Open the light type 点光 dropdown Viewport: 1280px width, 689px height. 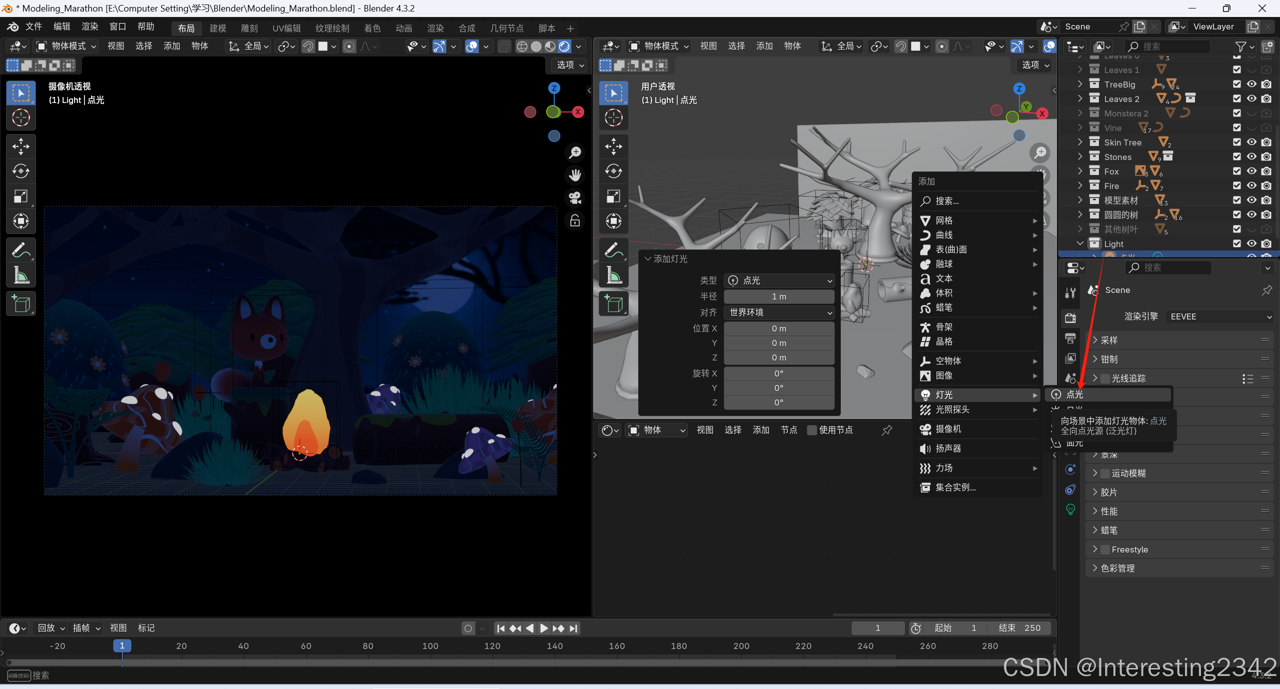[x=779, y=280]
